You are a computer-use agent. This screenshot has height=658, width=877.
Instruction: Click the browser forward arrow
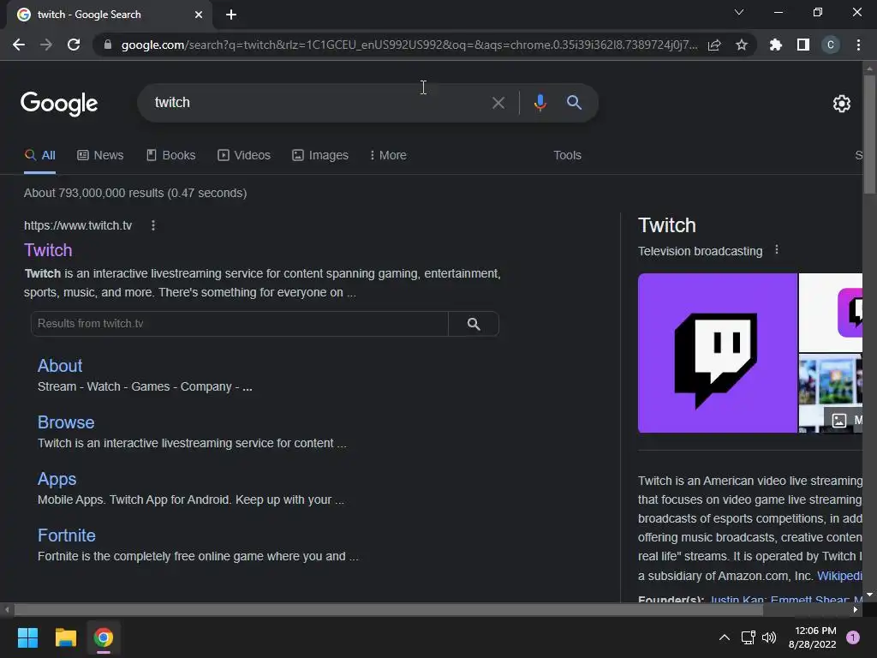tap(46, 45)
